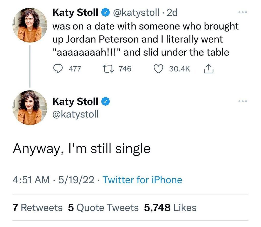The height and width of the screenshot is (227, 261).
Task: Open the three-dot menu on the second tweet
Action: point(243,101)
